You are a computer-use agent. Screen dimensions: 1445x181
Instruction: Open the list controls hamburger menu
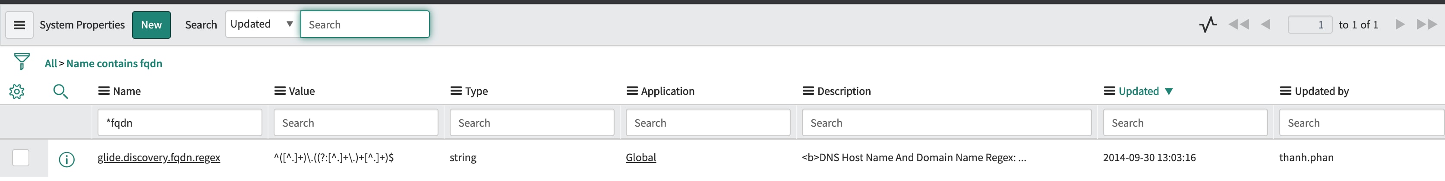point(19,25)
